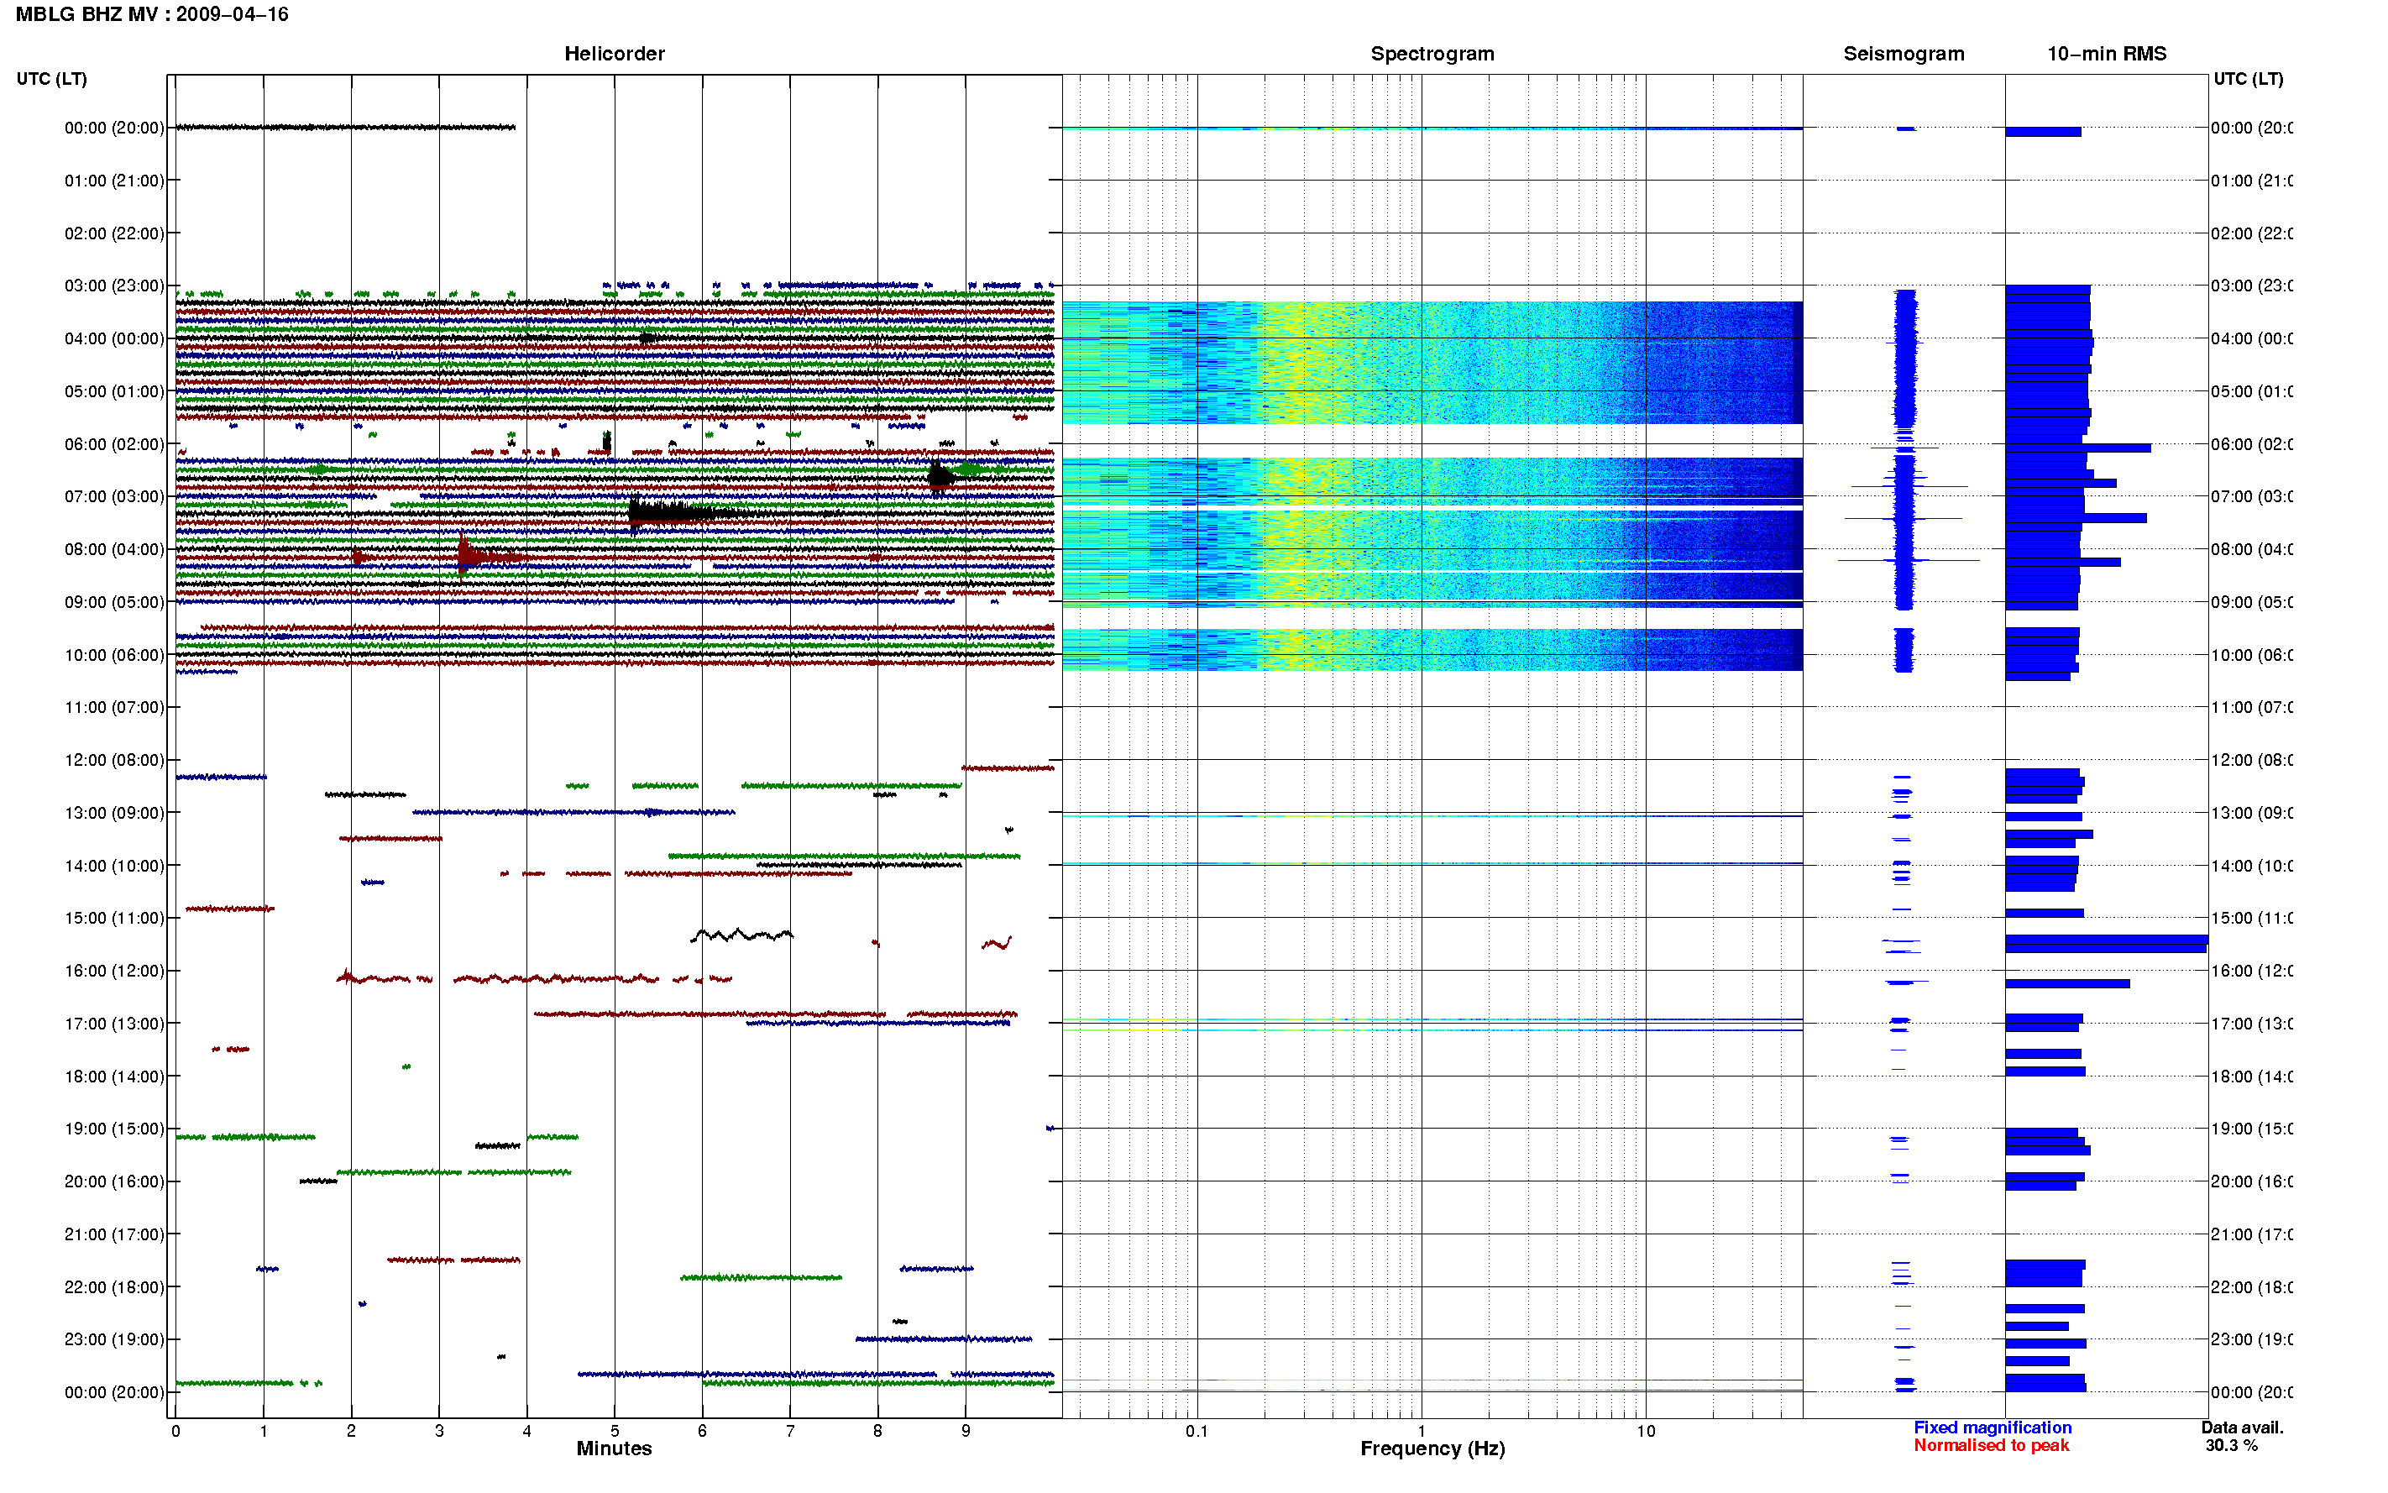Viewport: 2388px width, 1493px height.
Task: Click the left 22:00 (18:00) time label
Action: [114, 1287]
